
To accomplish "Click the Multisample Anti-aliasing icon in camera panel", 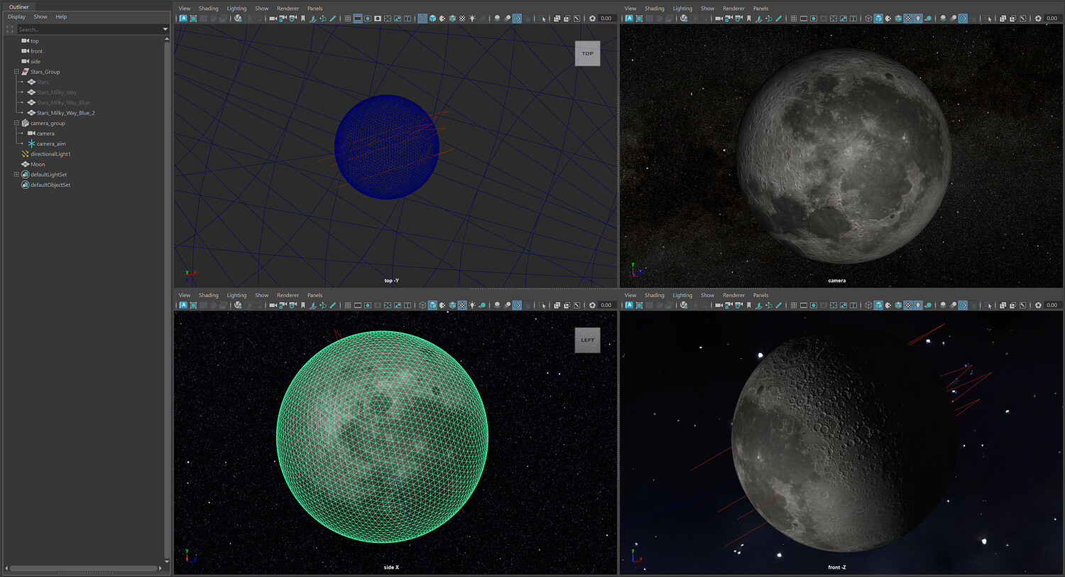I will 962,18.
